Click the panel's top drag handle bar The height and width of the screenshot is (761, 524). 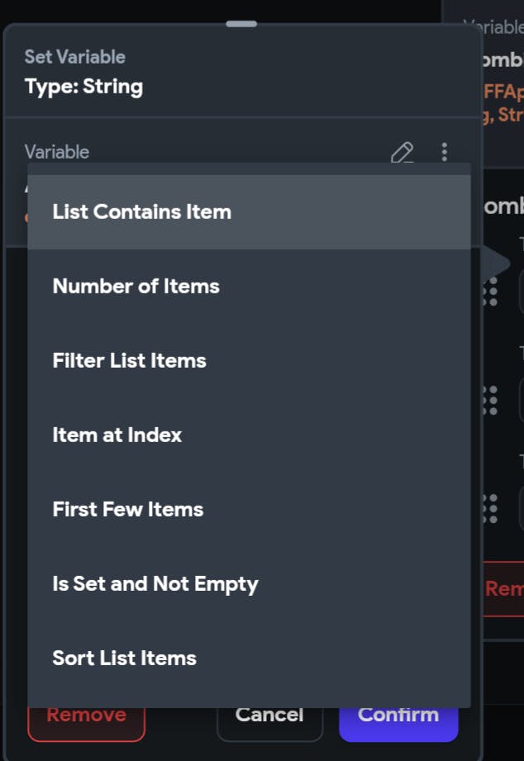[x=241, y=24]
